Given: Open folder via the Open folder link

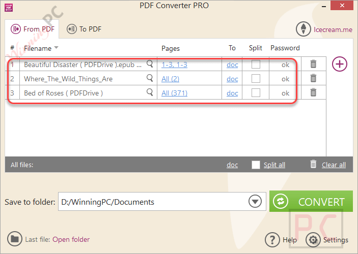Looking at the screenshot, I should [71, 239].
